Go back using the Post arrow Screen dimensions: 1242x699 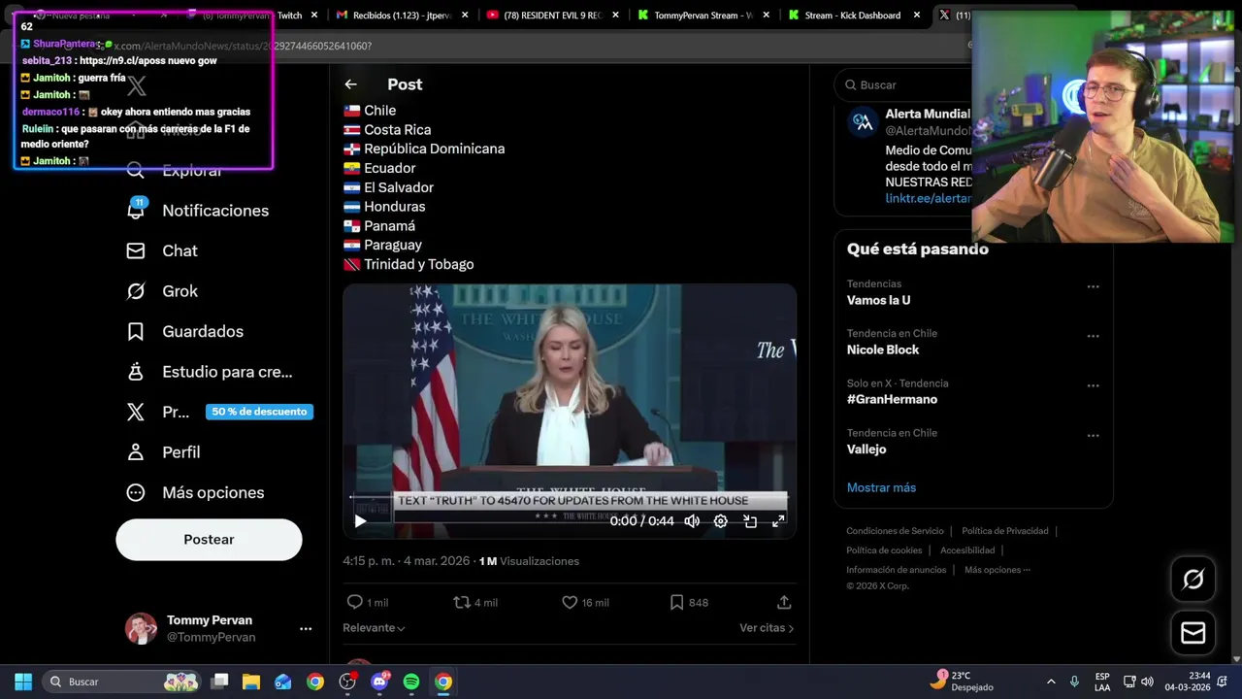(351, 84)
